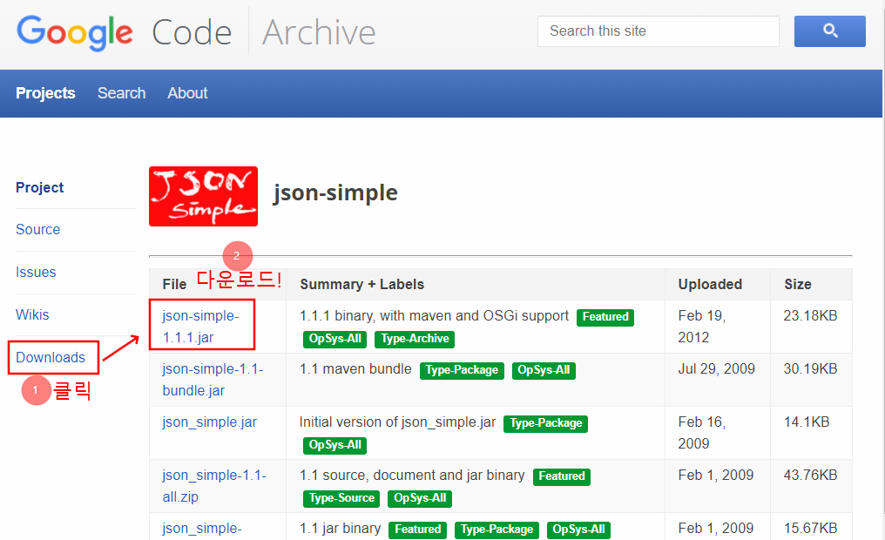
Task: Download json-simple-1.1-bundle.jar file
Action: (213, 379)
